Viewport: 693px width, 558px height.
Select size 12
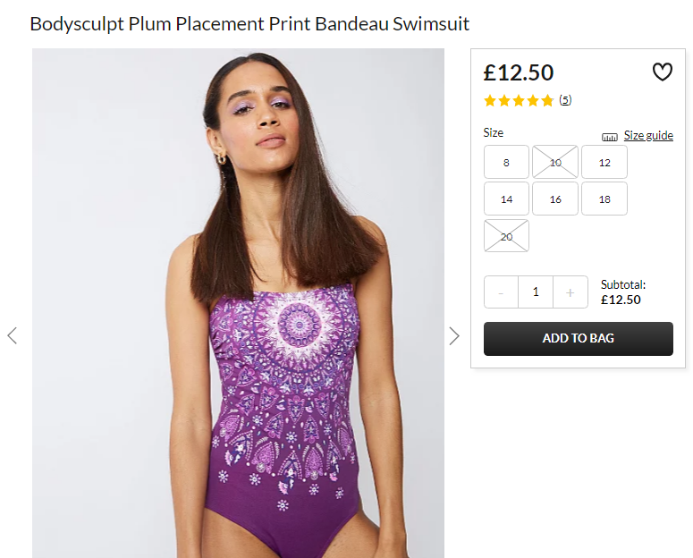604,162
